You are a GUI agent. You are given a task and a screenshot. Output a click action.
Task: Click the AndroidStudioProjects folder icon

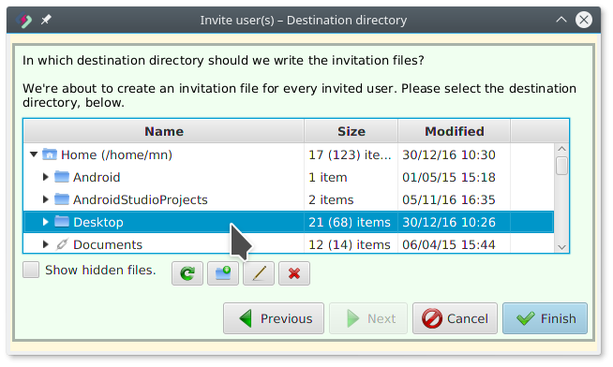[62, 199]
